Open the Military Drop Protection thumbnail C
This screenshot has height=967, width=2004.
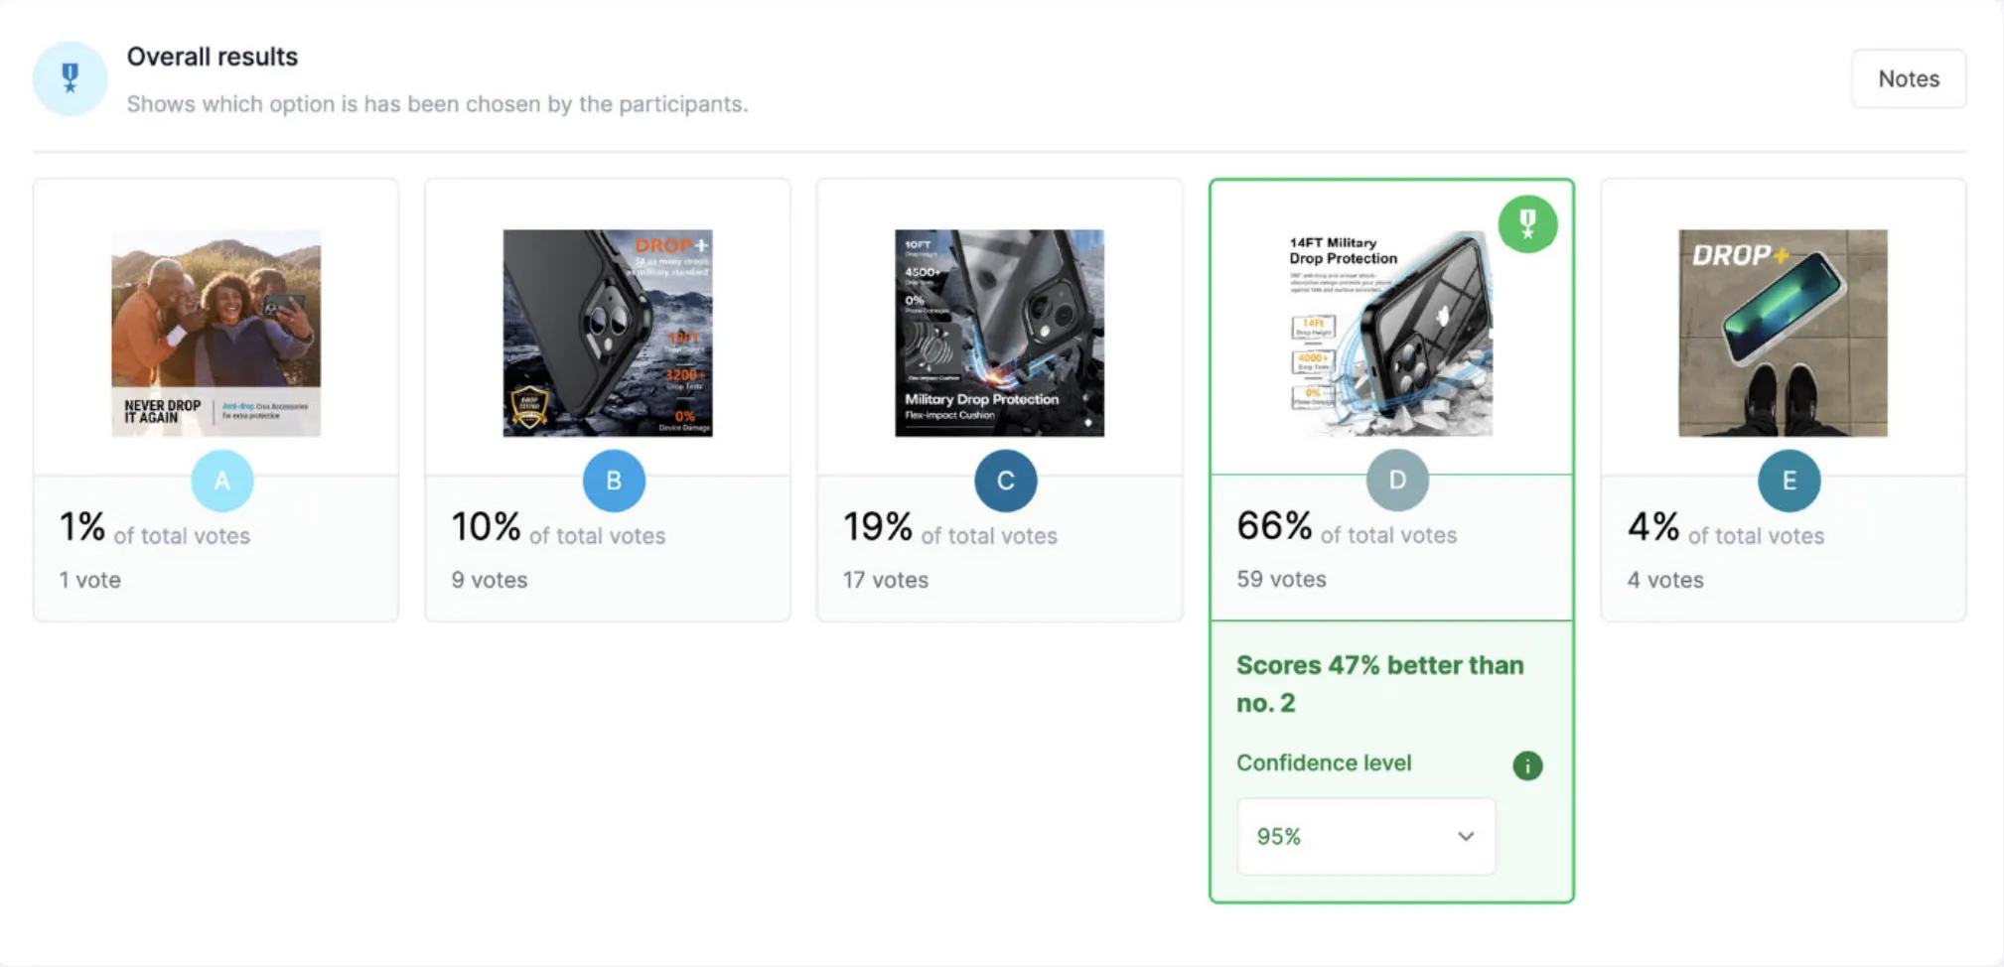point(999,333)
